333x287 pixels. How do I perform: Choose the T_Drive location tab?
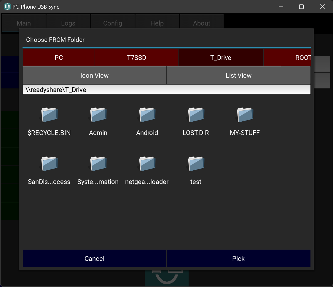point(221,58)
